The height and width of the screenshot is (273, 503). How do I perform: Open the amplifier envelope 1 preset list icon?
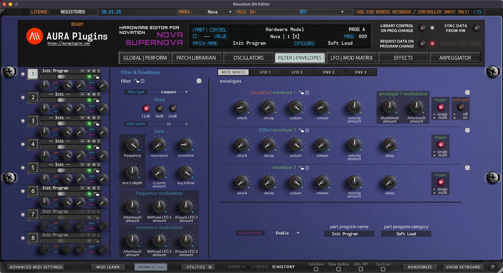307,93
